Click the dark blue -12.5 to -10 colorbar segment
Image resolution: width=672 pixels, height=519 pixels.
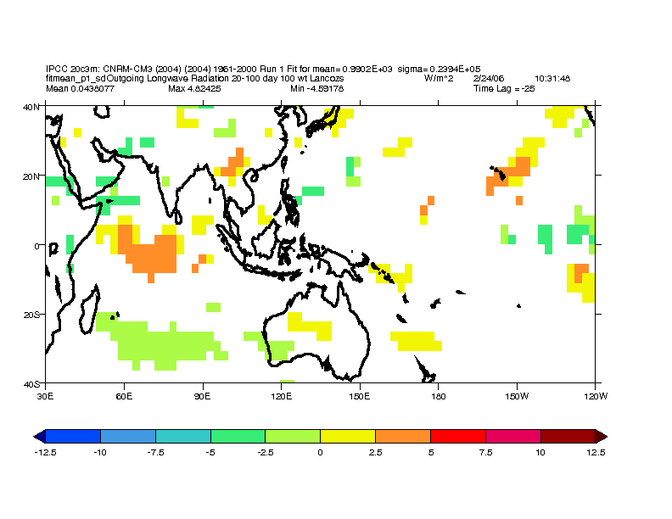[73, 437]
